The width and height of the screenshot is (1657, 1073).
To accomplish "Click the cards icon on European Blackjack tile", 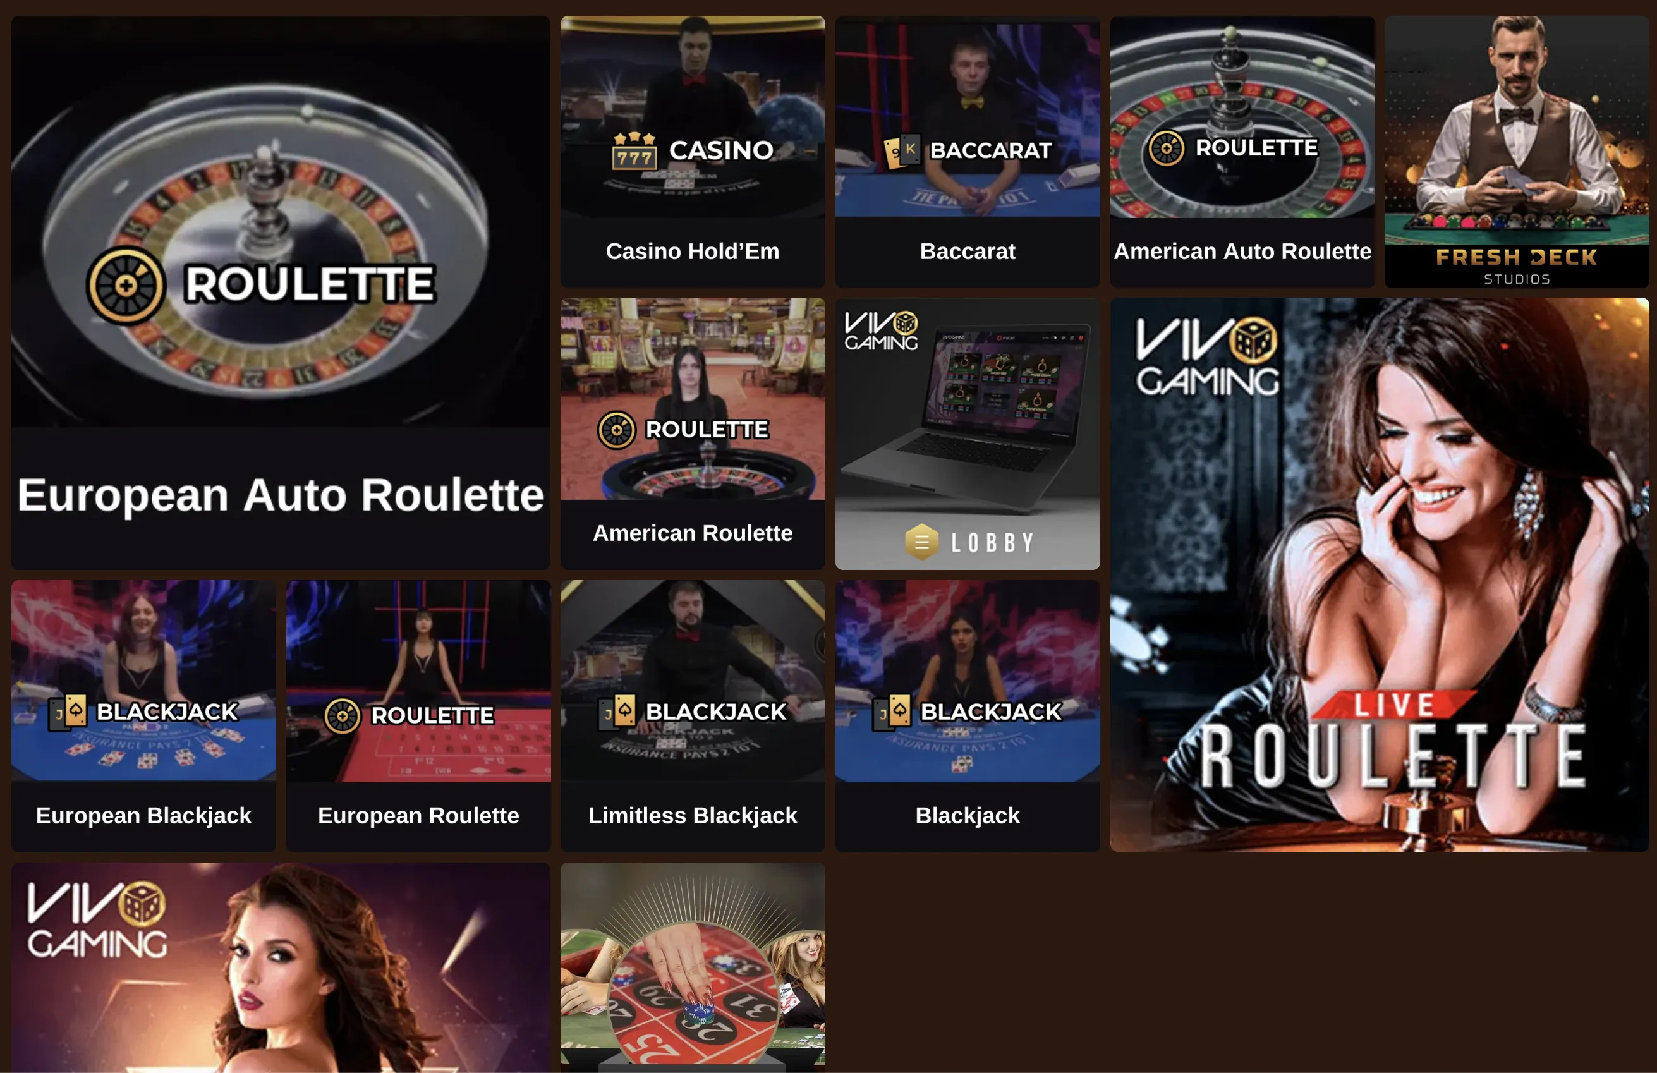I will 68,712.
